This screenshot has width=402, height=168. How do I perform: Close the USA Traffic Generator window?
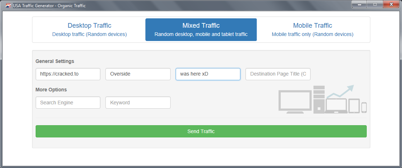[x=391, y=4]
